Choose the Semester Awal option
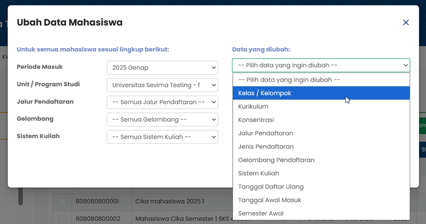 point(321,213)
